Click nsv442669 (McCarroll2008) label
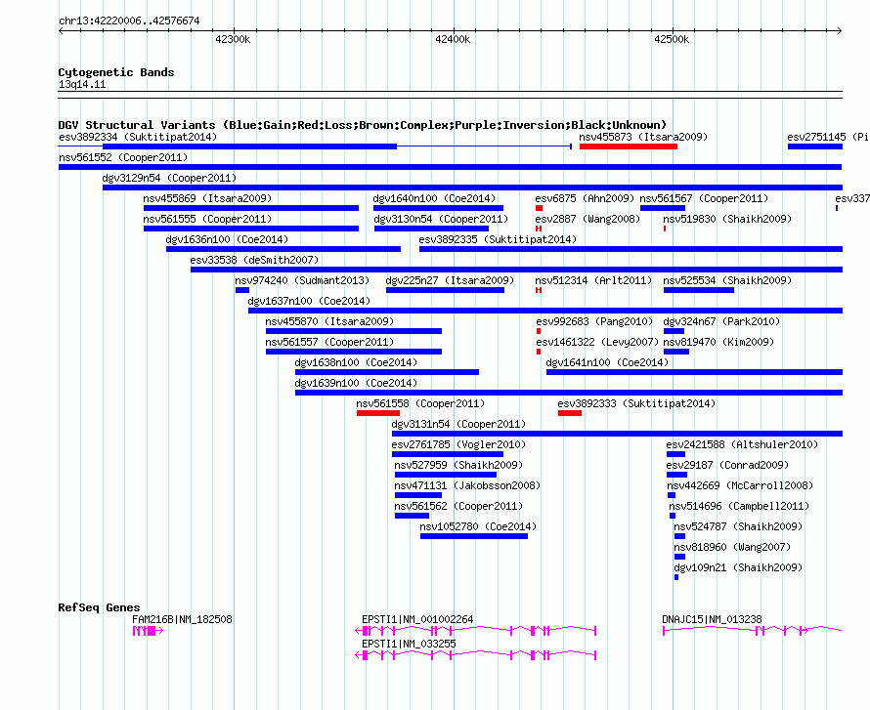The width and height of the screenshot is (870, 710). (x=740, y=485)
